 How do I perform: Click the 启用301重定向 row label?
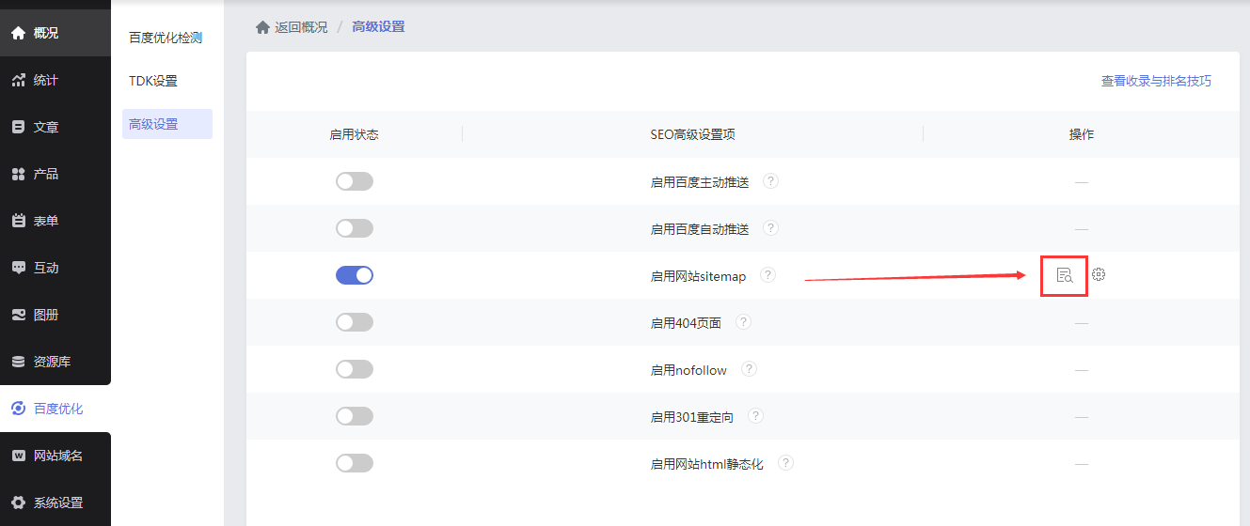tap(692, 417)
